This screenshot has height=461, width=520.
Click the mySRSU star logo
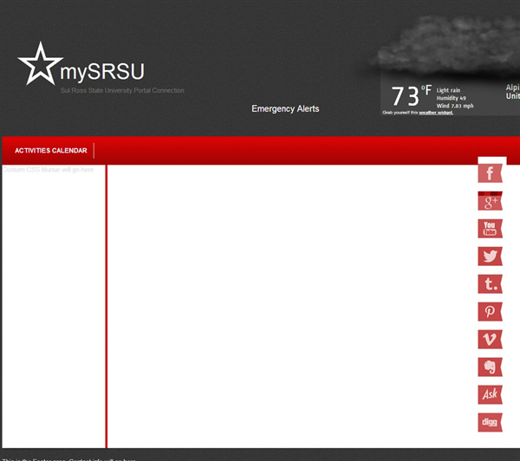pos(38,64)
